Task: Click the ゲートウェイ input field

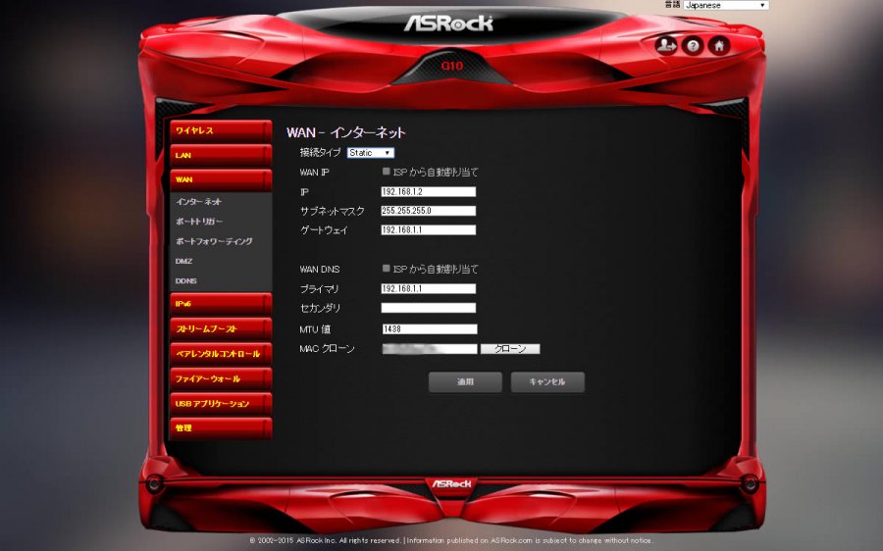Action: pos(429,230)
